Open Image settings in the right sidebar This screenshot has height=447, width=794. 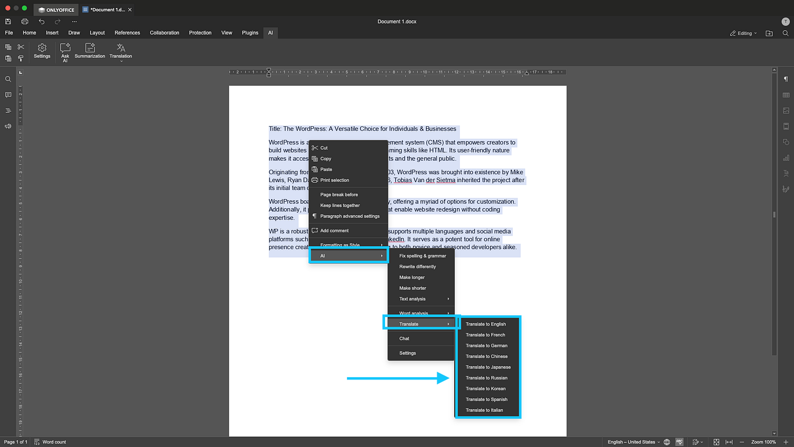pyautogui.click(x=786, y=111)
